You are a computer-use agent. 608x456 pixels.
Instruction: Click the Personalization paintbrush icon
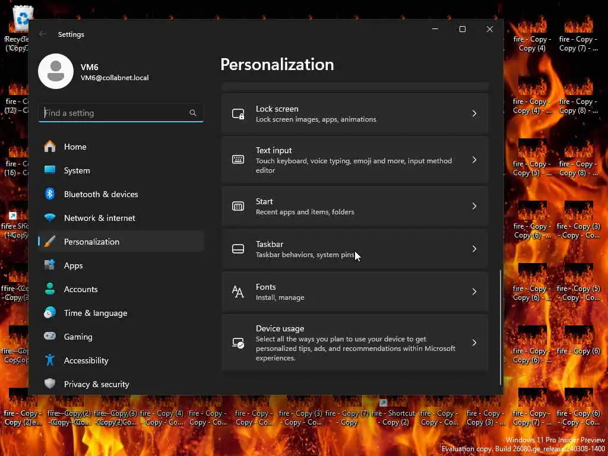pyautogui.click(x=50, y=241)
